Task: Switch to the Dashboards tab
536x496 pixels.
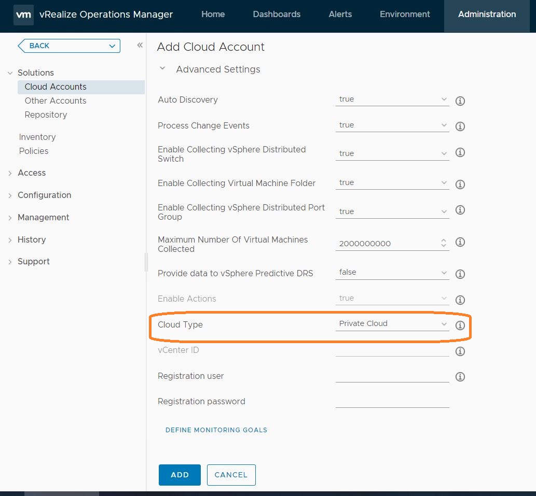Action: point(277,15)
